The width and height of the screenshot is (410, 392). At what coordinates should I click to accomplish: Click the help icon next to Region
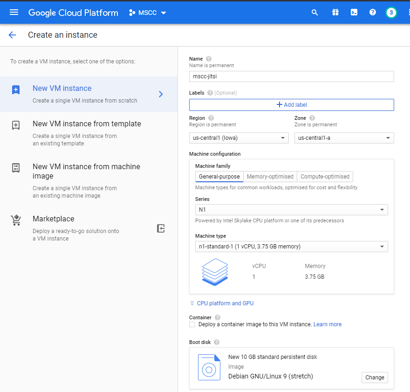(x=211, y=118)
